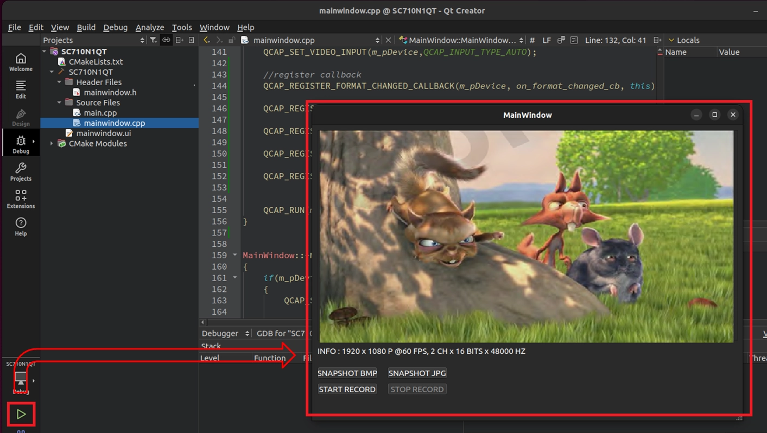Select mainwindow.ui in project tree
Screen dimensions: 767x433
tap(103, 133)
